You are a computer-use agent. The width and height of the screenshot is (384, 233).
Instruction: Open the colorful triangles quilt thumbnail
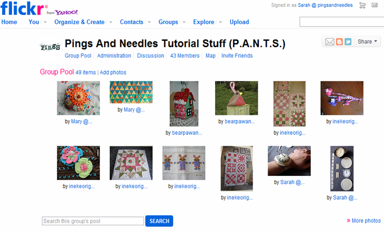coord(131,92)
